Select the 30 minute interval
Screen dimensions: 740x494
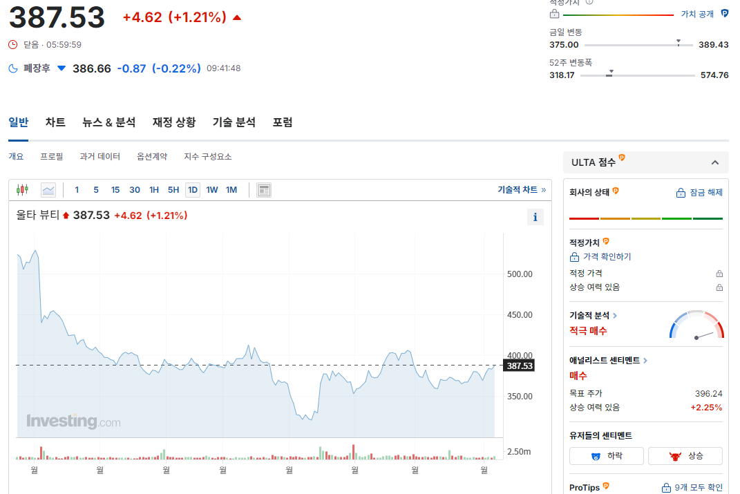pyautogui.click(x=135, y=190)
